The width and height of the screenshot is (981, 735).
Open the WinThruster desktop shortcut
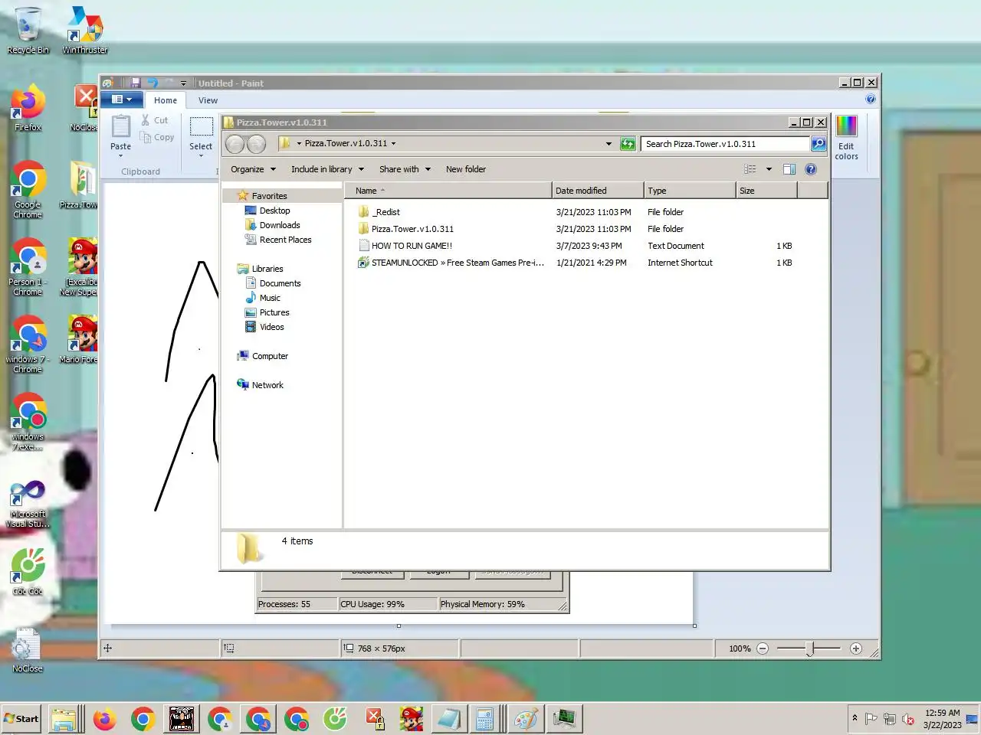(84, 31)
